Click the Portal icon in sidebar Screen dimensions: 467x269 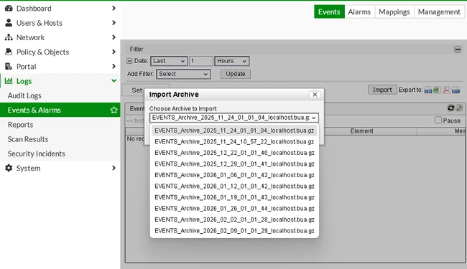click(9, 66)
